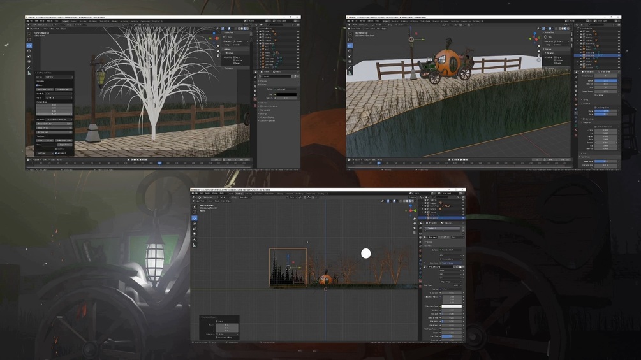Click white Subsurface Color swatch in bottom window
The width and height of the screenshot is (641, 360).
coord(452,306)
